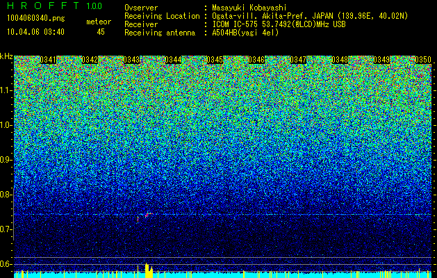Image resolution: width=437 pixels, height=278 pixels.
Task: Click the 0.9 kHz axis label
Action: click(6, 160)
